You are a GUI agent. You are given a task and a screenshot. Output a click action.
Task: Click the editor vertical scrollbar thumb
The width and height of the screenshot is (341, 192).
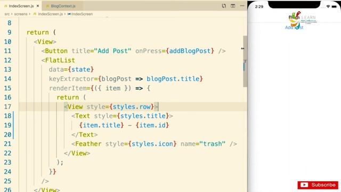pos(245,61)
